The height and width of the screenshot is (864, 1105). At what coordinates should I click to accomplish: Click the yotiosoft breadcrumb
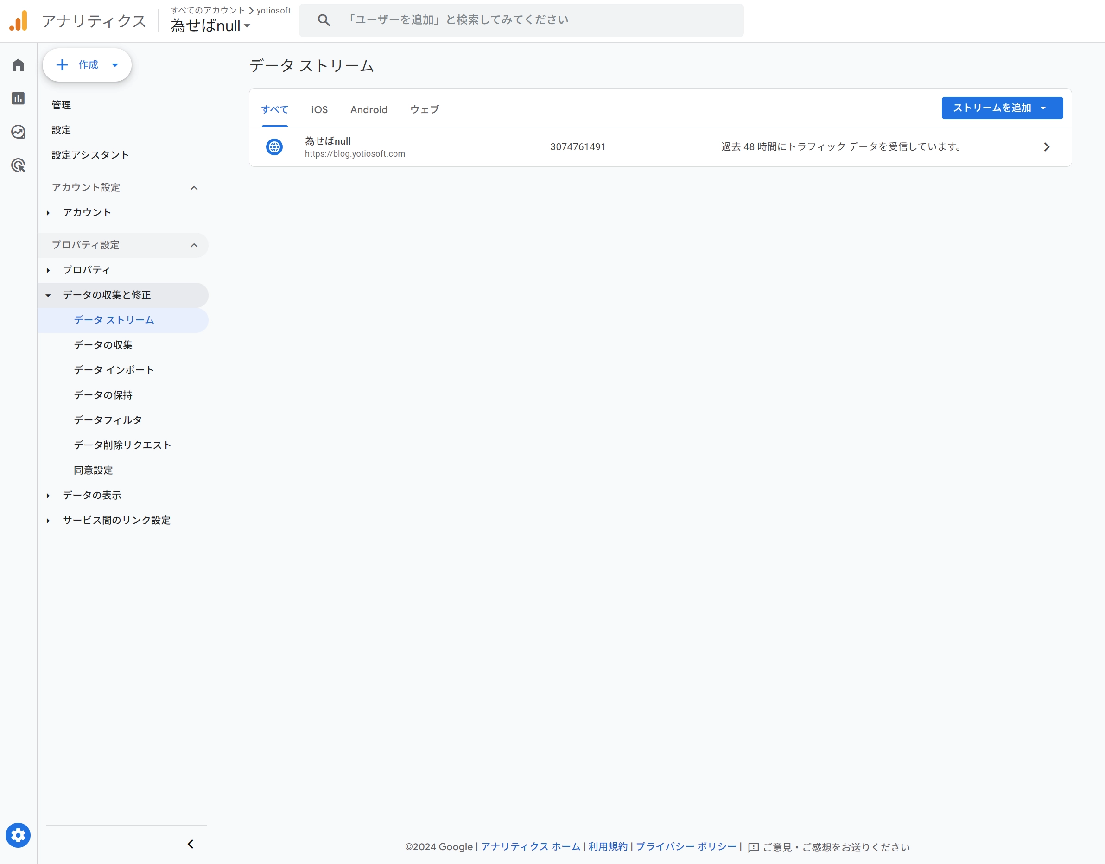[273, 10]
